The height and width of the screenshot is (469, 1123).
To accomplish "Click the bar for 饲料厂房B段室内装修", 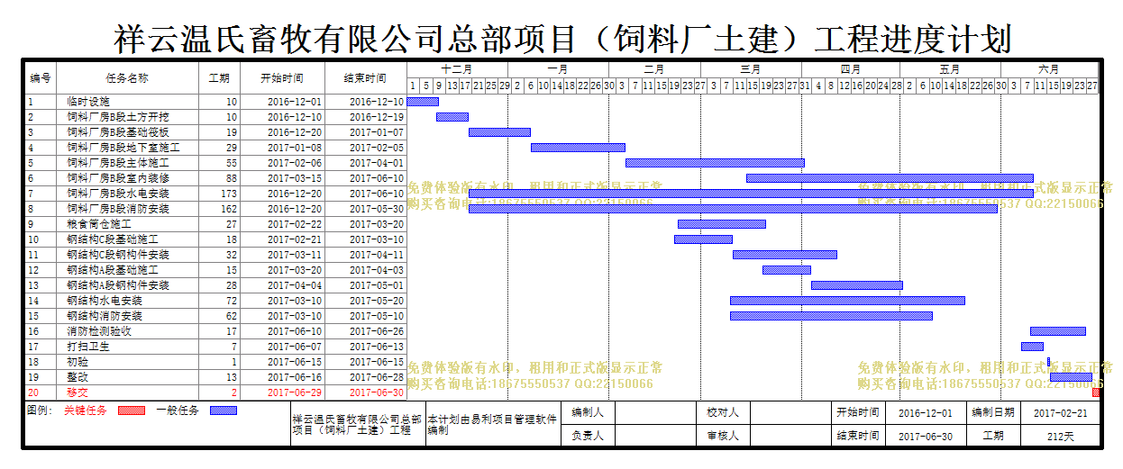I will (x=890, y=178).
